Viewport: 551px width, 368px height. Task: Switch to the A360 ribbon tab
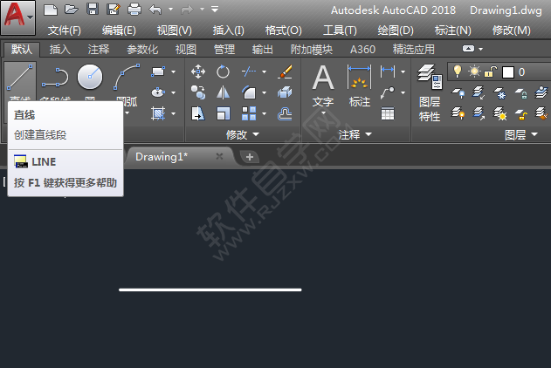tap(362, 50)
